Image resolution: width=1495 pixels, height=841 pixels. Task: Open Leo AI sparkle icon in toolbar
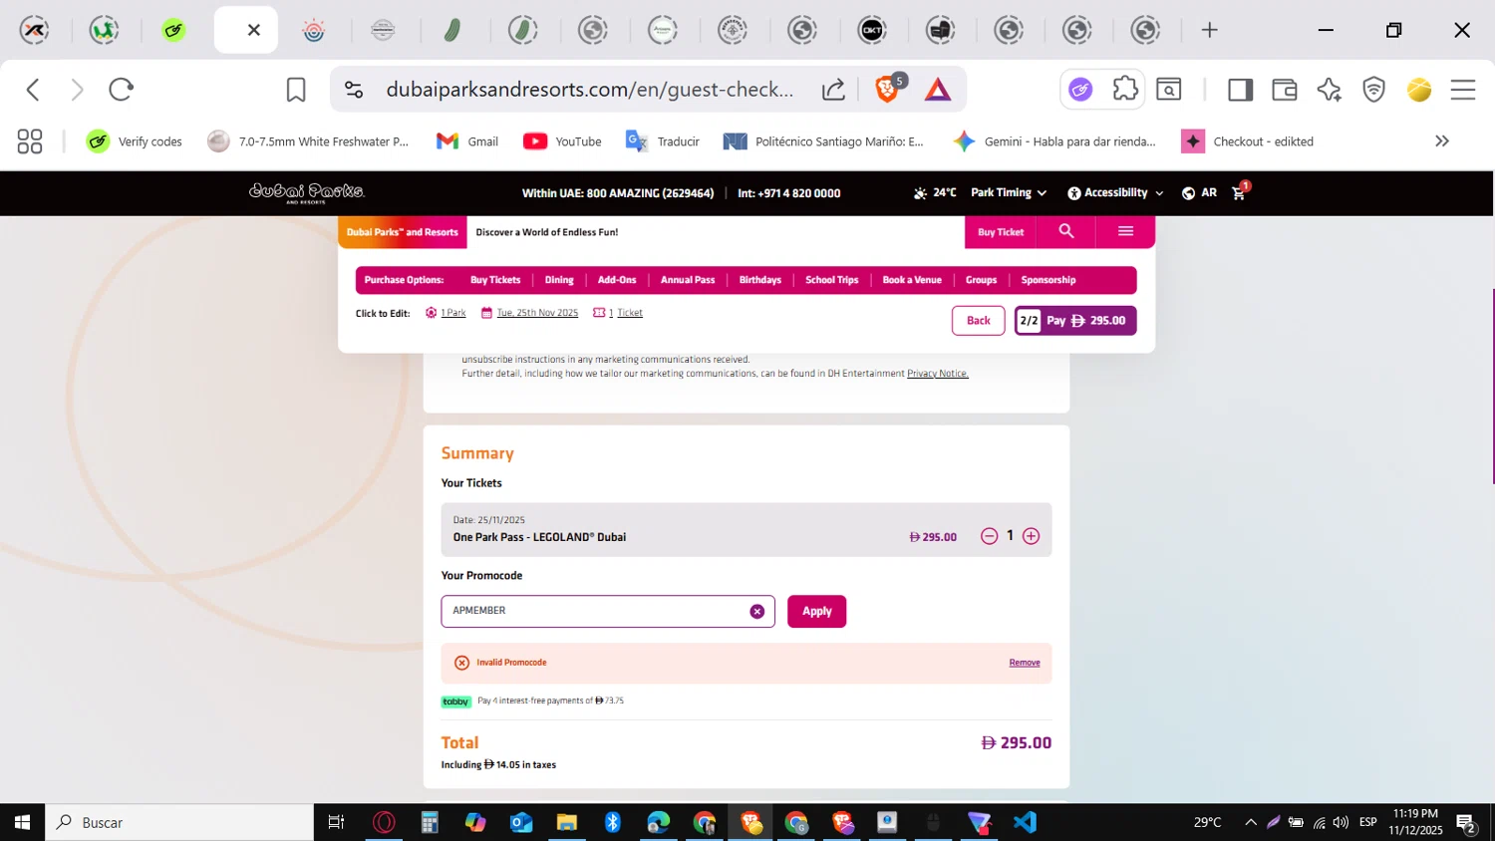(1329, 90)
